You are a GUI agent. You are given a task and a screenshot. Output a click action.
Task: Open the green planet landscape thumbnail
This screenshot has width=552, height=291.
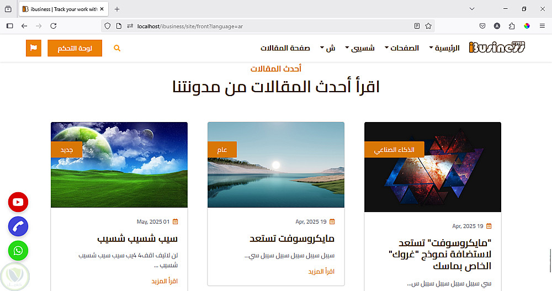coord(119,165)
